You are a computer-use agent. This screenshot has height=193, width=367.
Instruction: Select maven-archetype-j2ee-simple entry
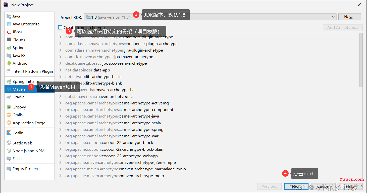click(x=121, y=162)
